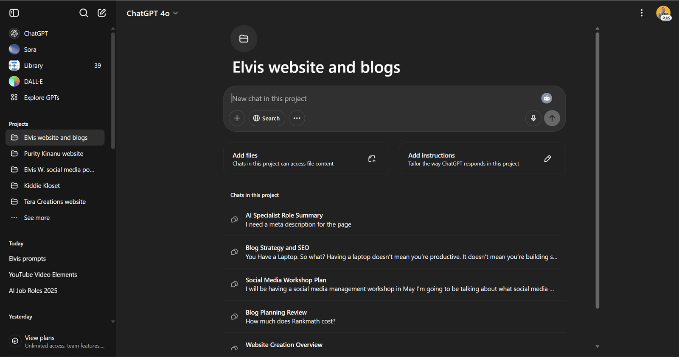
Task: Click the send arrow button
Action: pyautogui.click(x=552, y=118)
